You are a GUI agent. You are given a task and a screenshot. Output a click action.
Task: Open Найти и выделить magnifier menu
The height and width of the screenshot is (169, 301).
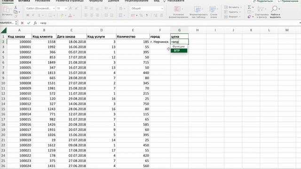click(275, 12)
